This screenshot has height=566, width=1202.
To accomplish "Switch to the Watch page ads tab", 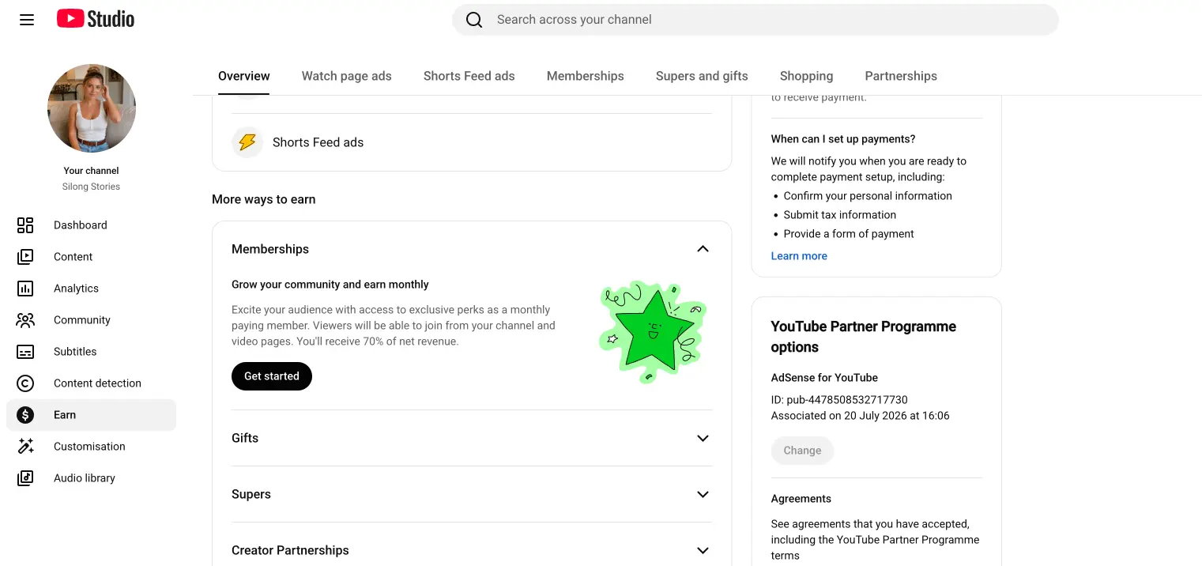I will tap(347, 76).
